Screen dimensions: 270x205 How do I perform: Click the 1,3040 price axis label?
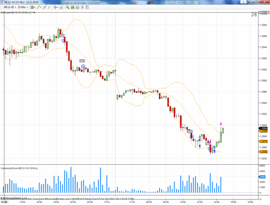pos(264,47)
